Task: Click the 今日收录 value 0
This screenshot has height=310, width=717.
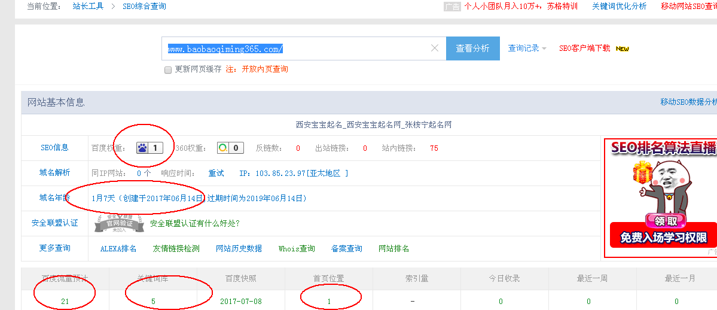Action: tap(501, 301)
